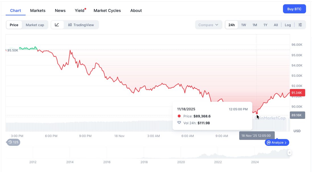Open the Market Cycles tab
This screenshot has width=312, height=172.
(x=107, y=10)
